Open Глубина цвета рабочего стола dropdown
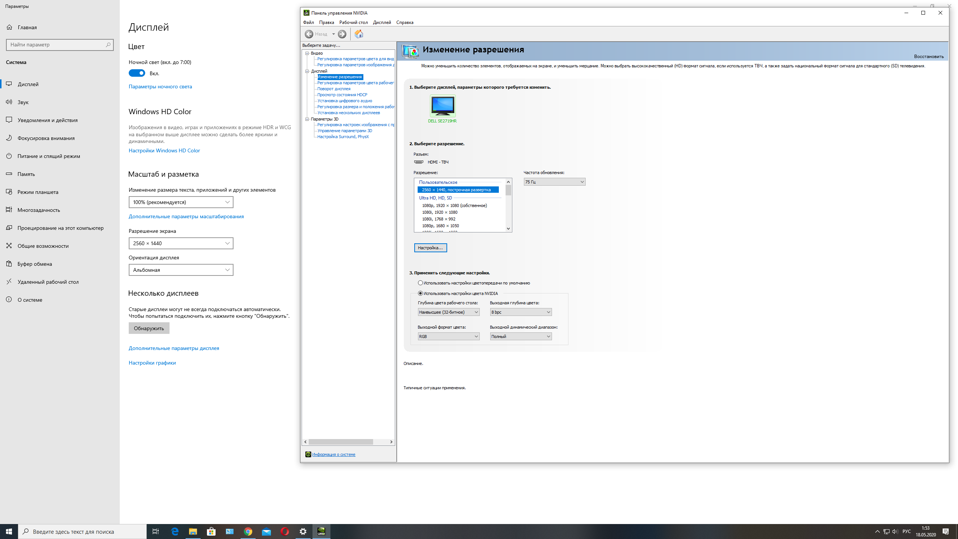 tap(448, 312)
